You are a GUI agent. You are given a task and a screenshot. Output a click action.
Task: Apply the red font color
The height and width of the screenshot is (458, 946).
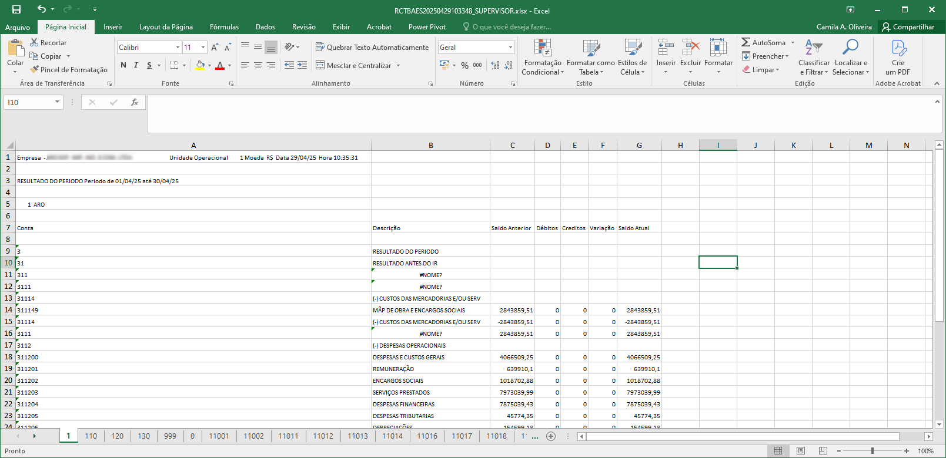click(220, 65)
